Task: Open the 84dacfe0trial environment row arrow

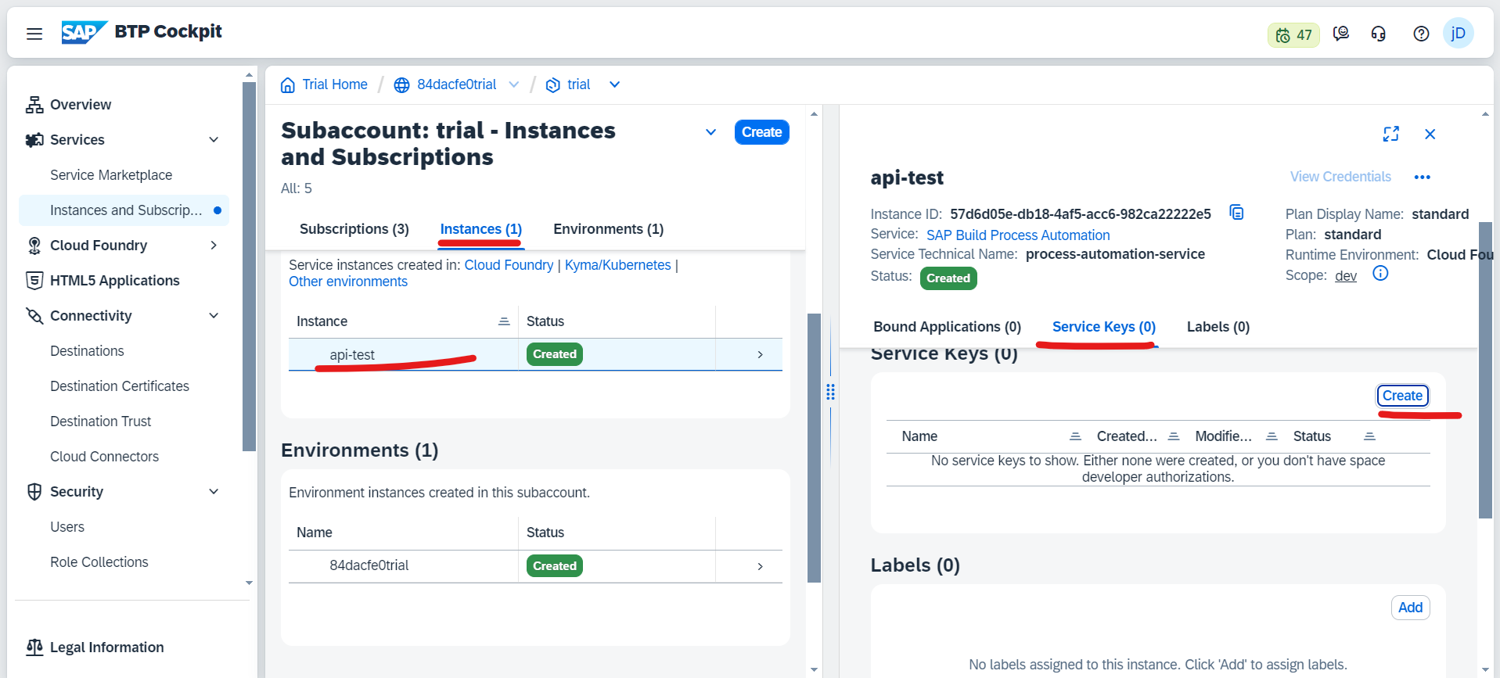Action: click(760, 566)
